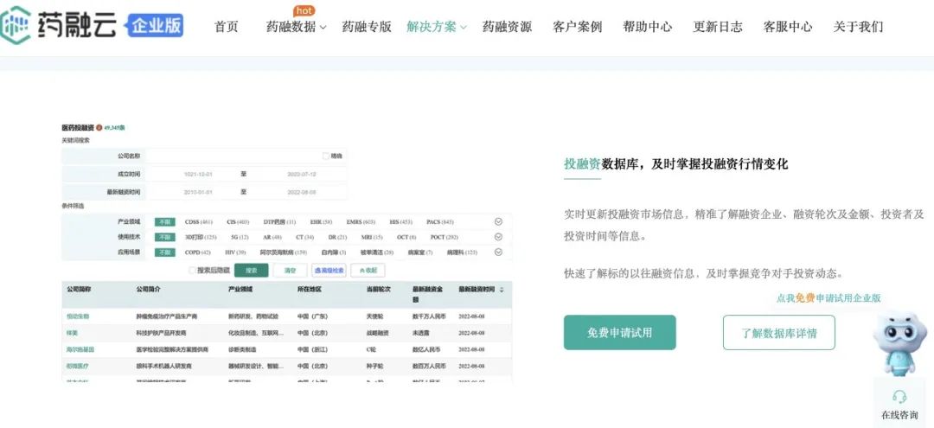The height and width of the screenshot is (428, 934).
Task: Click the 企业版 badge next to logo
Action: click(x=157, y=26)
